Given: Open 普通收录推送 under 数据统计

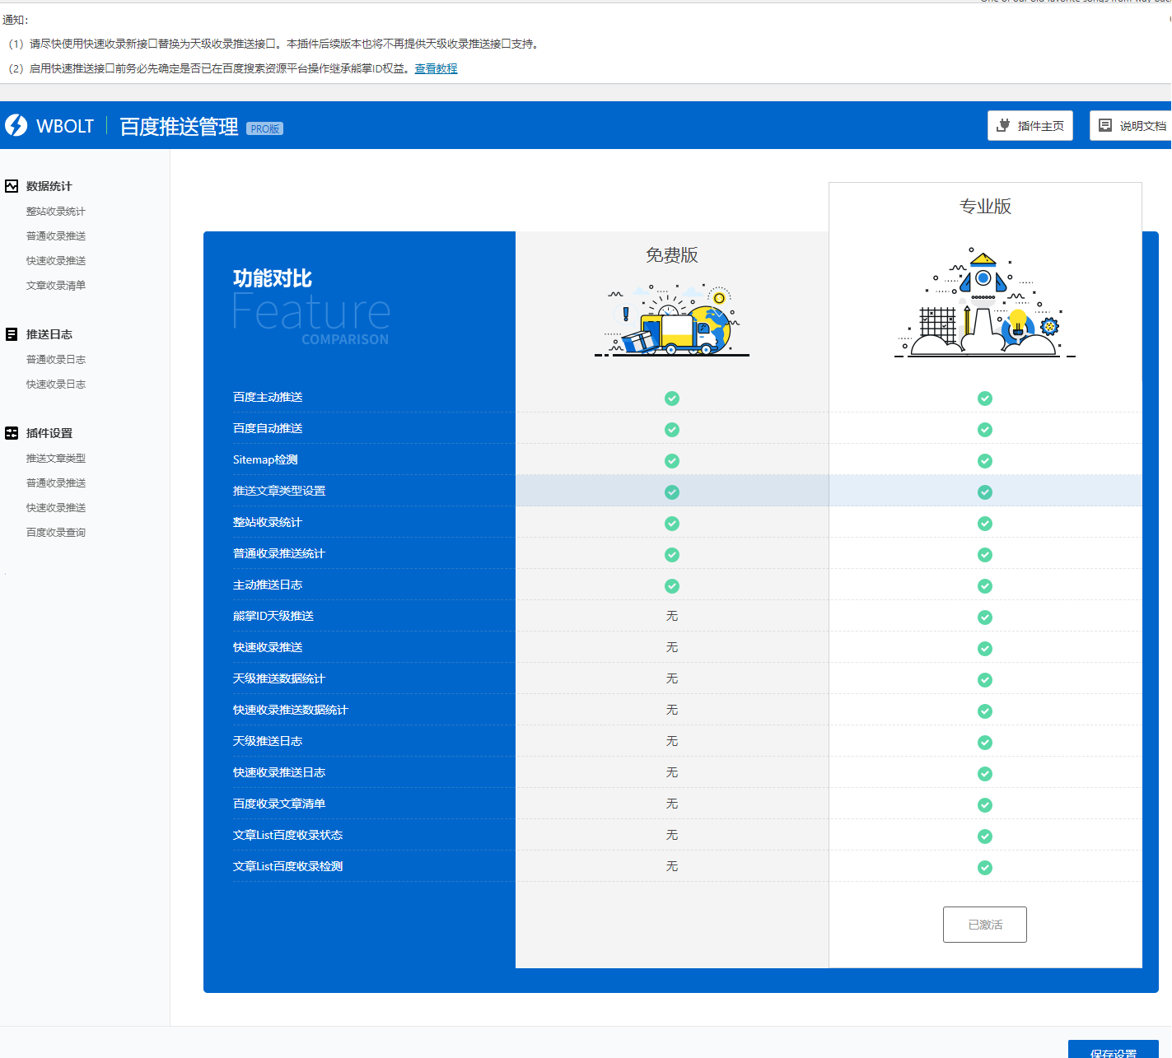Looking at the screenshot, I should tap(56, 236).
